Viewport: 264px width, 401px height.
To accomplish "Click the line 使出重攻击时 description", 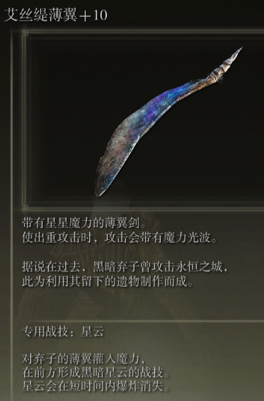I will [120, 237].
